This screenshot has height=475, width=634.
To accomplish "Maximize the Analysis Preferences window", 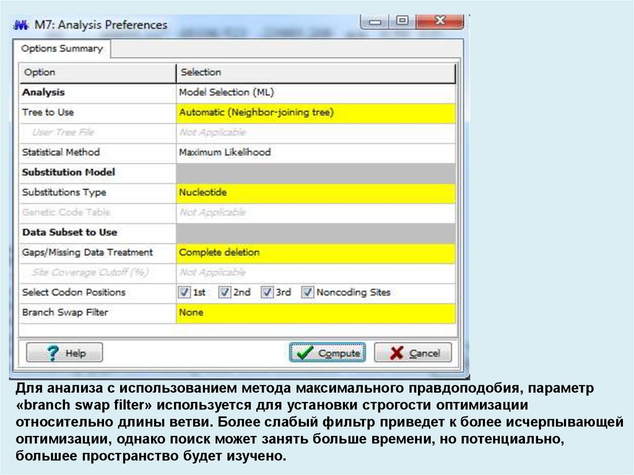I will (402, 21).
